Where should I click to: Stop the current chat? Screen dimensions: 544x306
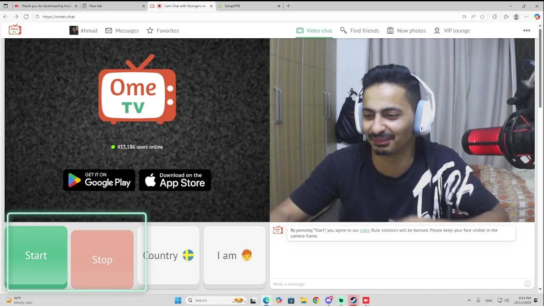(x=102, y=260)
